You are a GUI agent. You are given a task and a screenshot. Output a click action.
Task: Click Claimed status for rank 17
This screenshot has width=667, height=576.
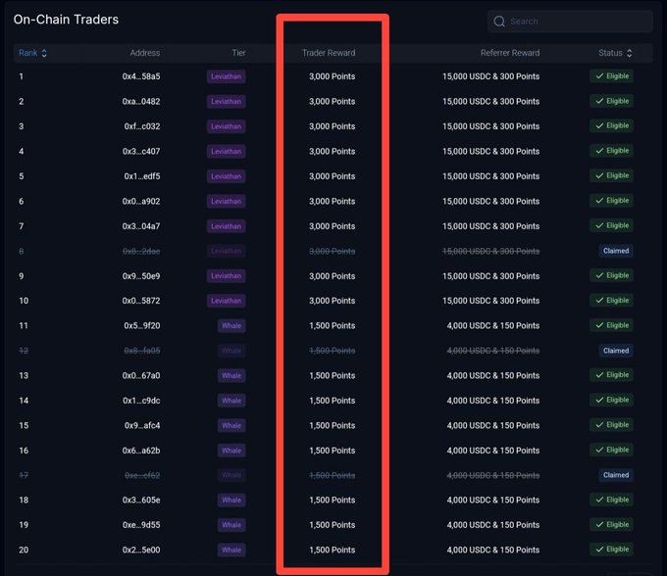click(x=616, y=475)
